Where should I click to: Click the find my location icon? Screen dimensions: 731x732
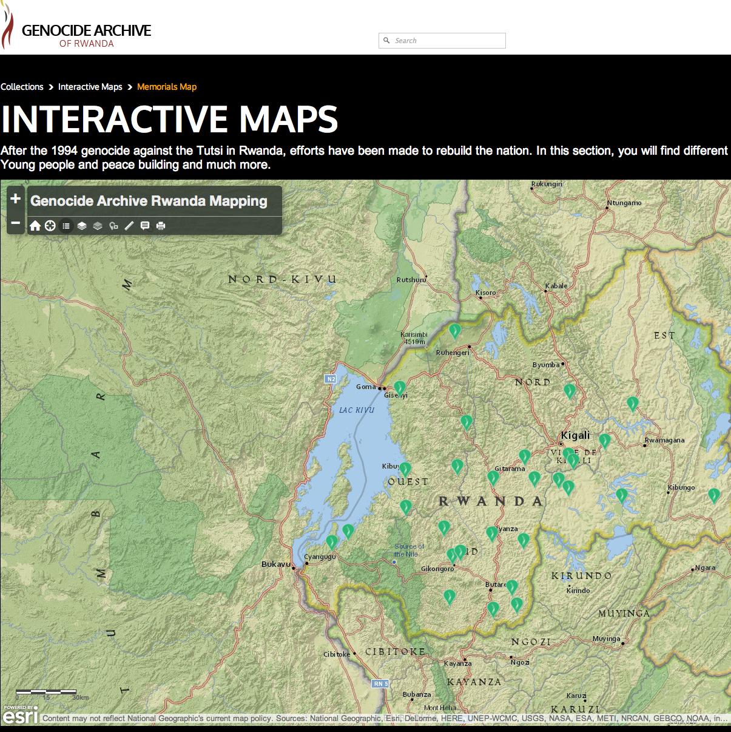click(50, 226)
